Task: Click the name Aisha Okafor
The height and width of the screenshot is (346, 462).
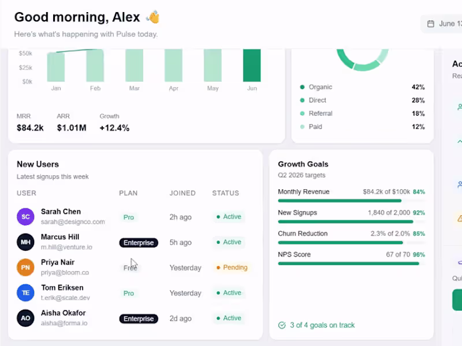Action: pos(64,313)
